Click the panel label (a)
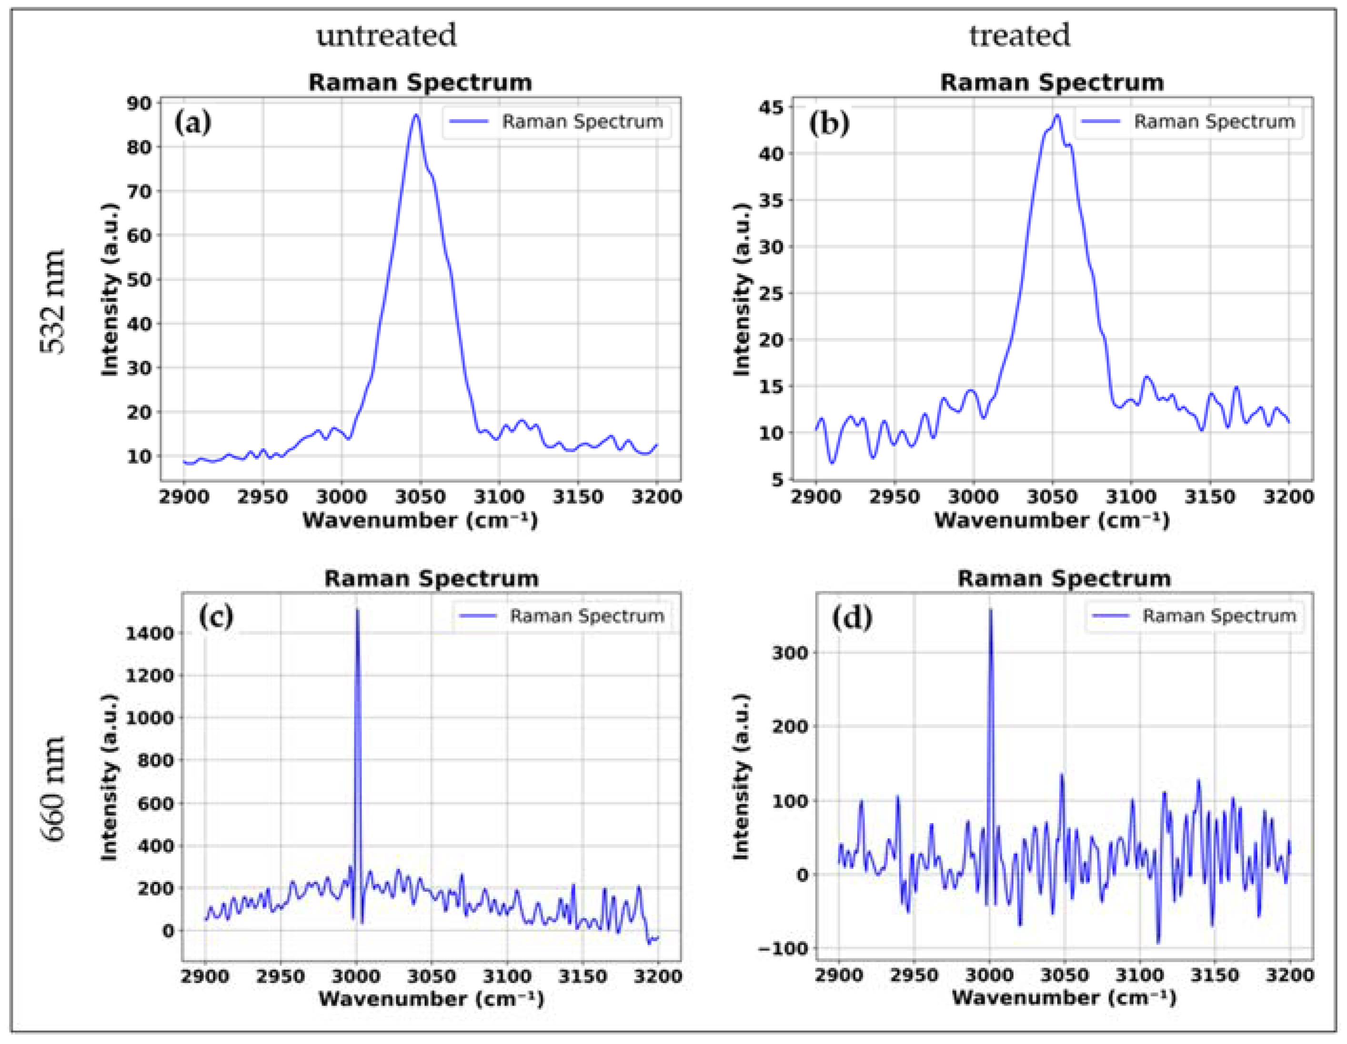 point(192,122)
